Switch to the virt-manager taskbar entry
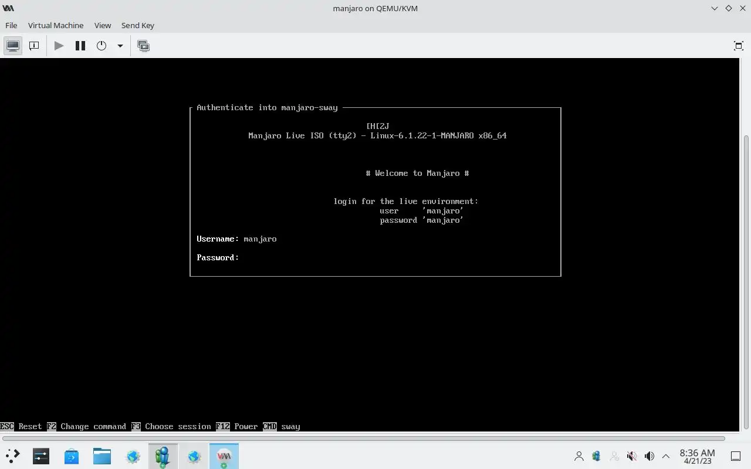 (224, 456)
